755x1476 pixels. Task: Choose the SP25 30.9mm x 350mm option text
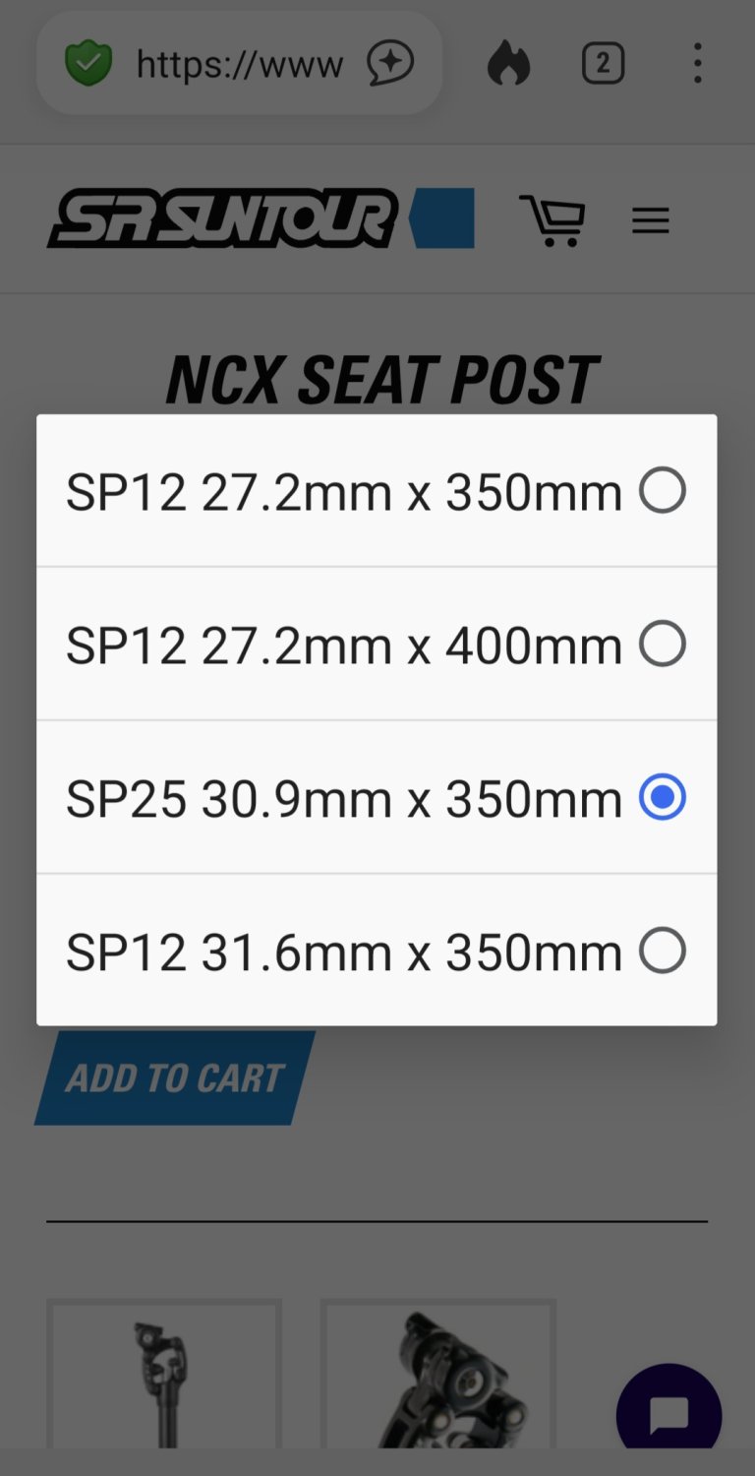click(343, 799)
